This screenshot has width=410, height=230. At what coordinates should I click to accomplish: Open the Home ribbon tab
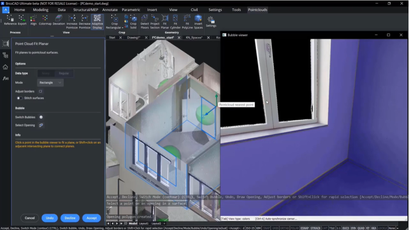[20, 10]
